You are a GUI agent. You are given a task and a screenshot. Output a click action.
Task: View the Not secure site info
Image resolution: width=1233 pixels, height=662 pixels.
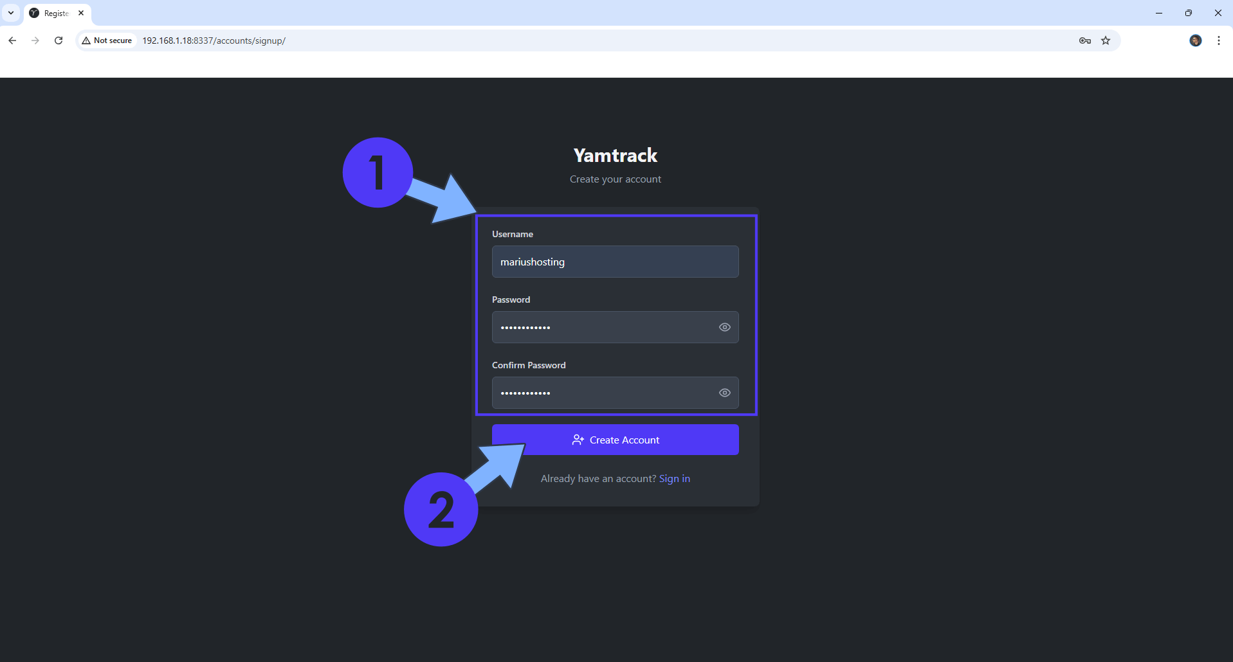[x=107, y=40]
